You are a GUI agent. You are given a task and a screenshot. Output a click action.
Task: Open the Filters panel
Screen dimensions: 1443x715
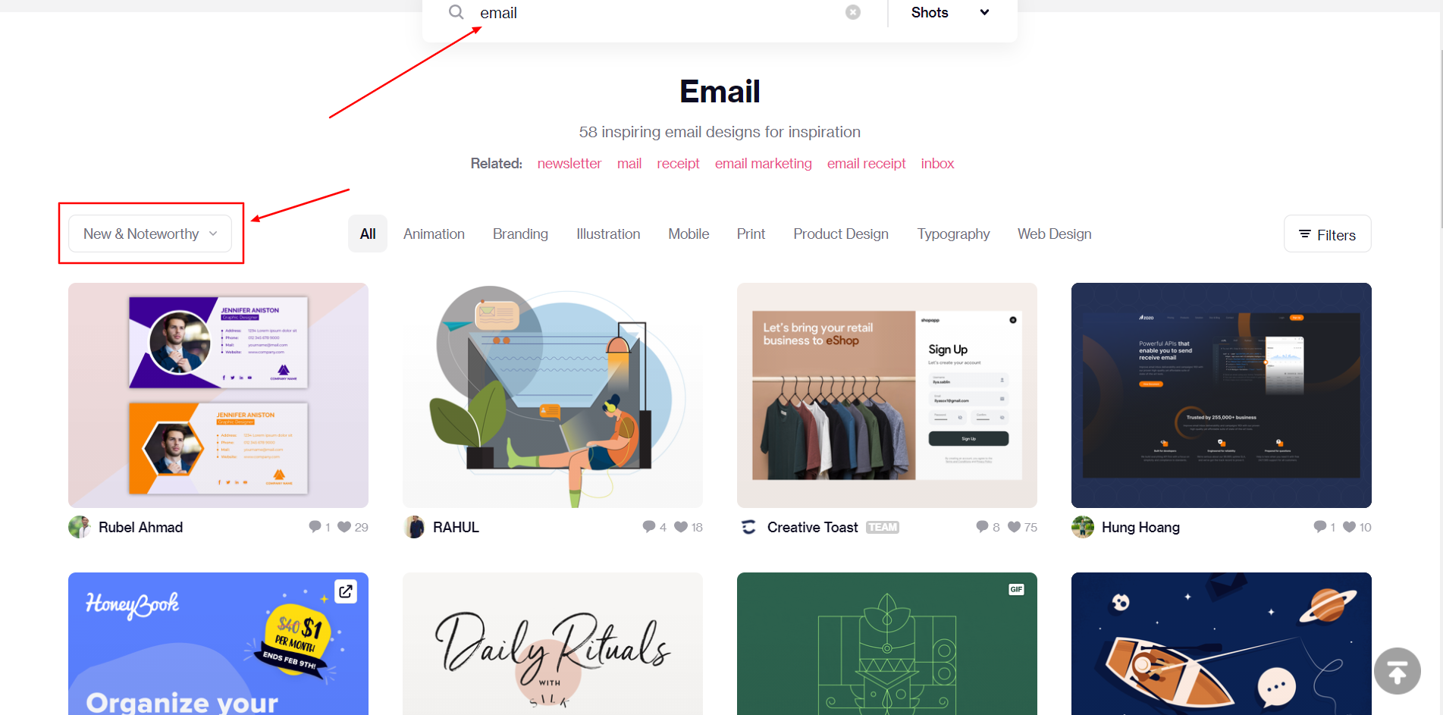pos(1327,234)
